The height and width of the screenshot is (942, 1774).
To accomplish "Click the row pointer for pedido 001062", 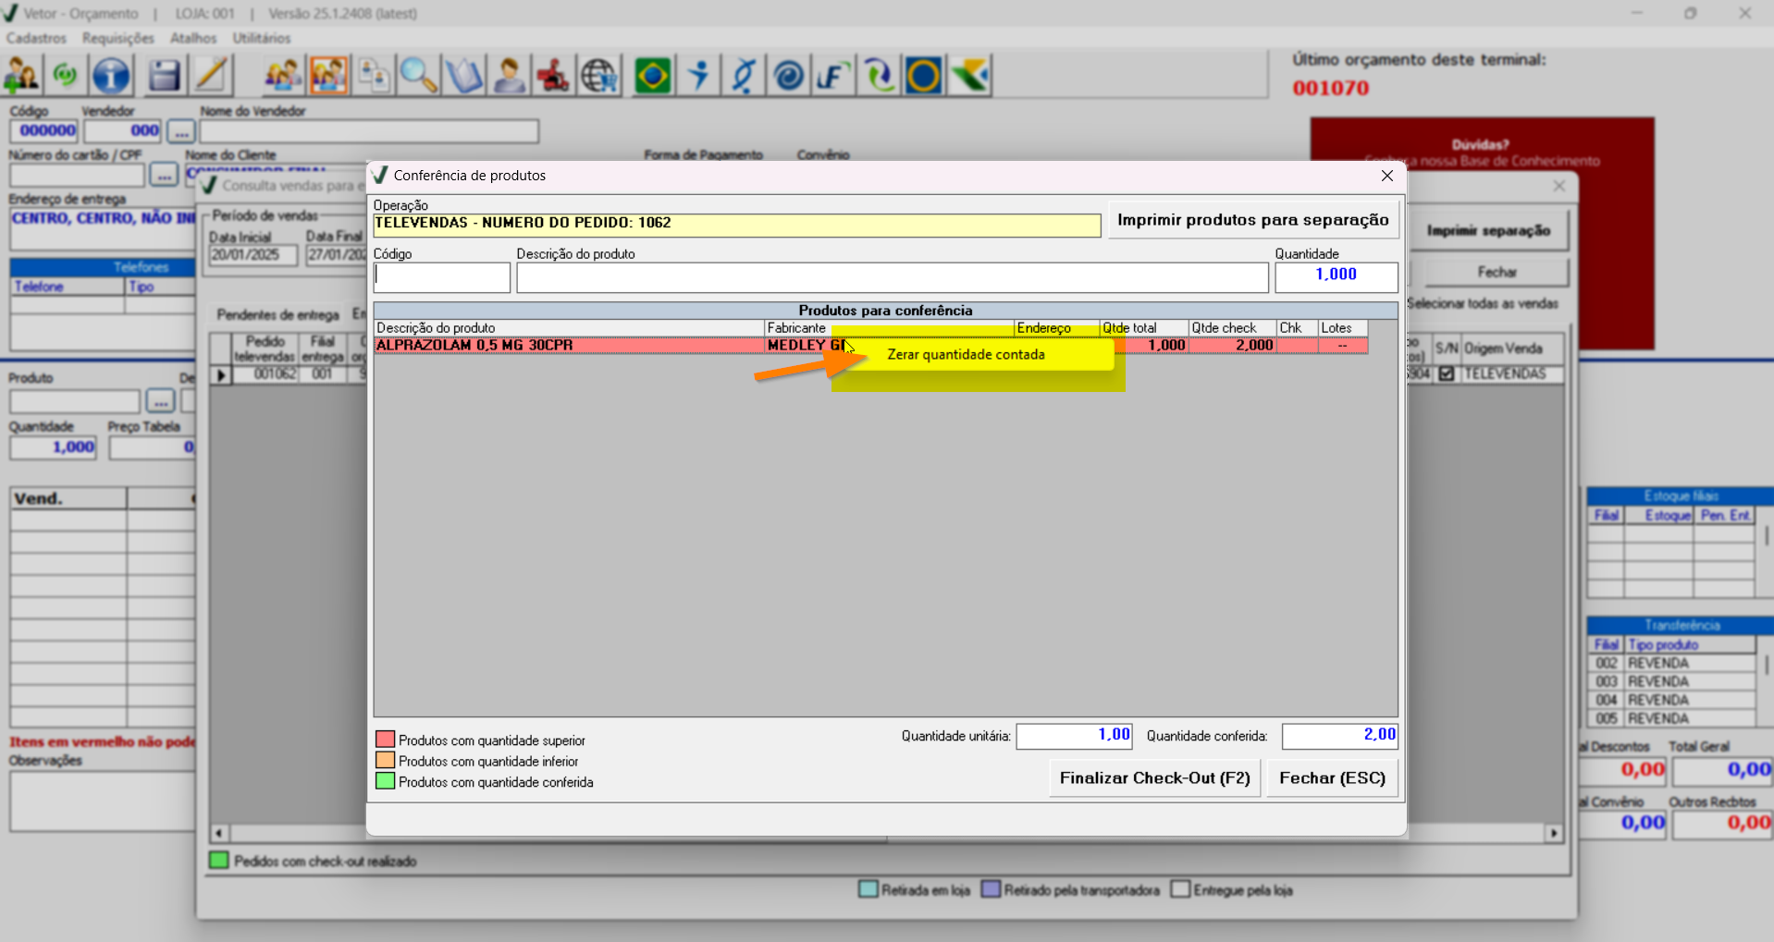I will click(x=220, y=375).
